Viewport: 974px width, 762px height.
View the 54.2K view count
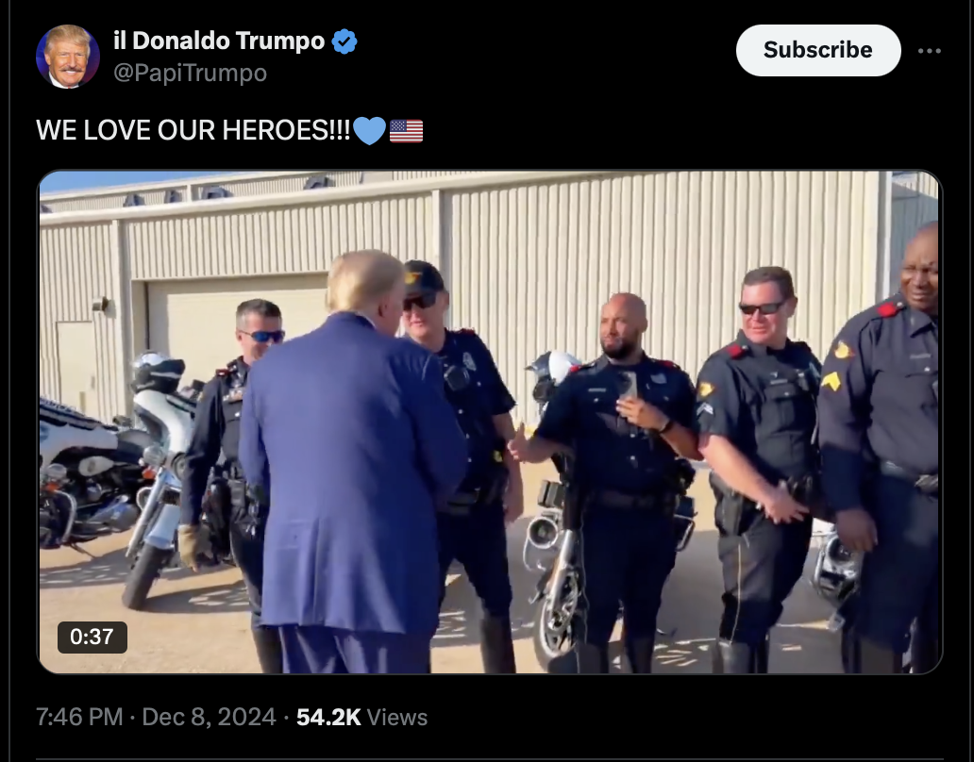tap(328, 718)
